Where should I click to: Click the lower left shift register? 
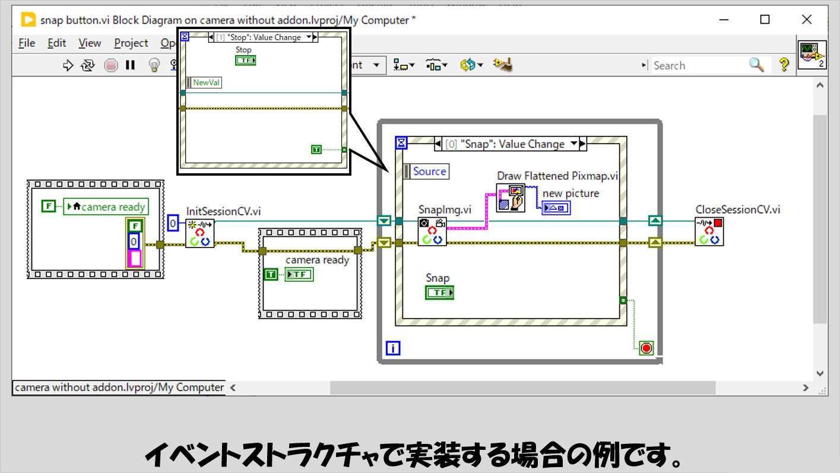click(384, 242)
